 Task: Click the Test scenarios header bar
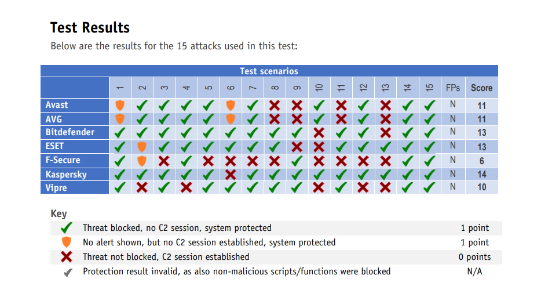tap(269, 71)
